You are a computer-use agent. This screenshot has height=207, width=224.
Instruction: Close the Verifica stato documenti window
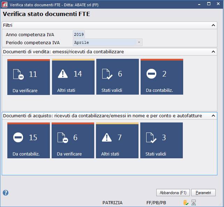218,4
